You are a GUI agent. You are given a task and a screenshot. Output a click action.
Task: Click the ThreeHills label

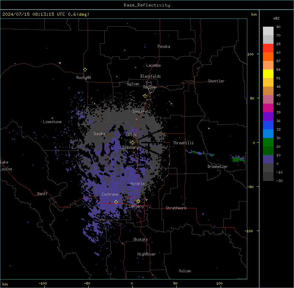(x=183, y=143)
